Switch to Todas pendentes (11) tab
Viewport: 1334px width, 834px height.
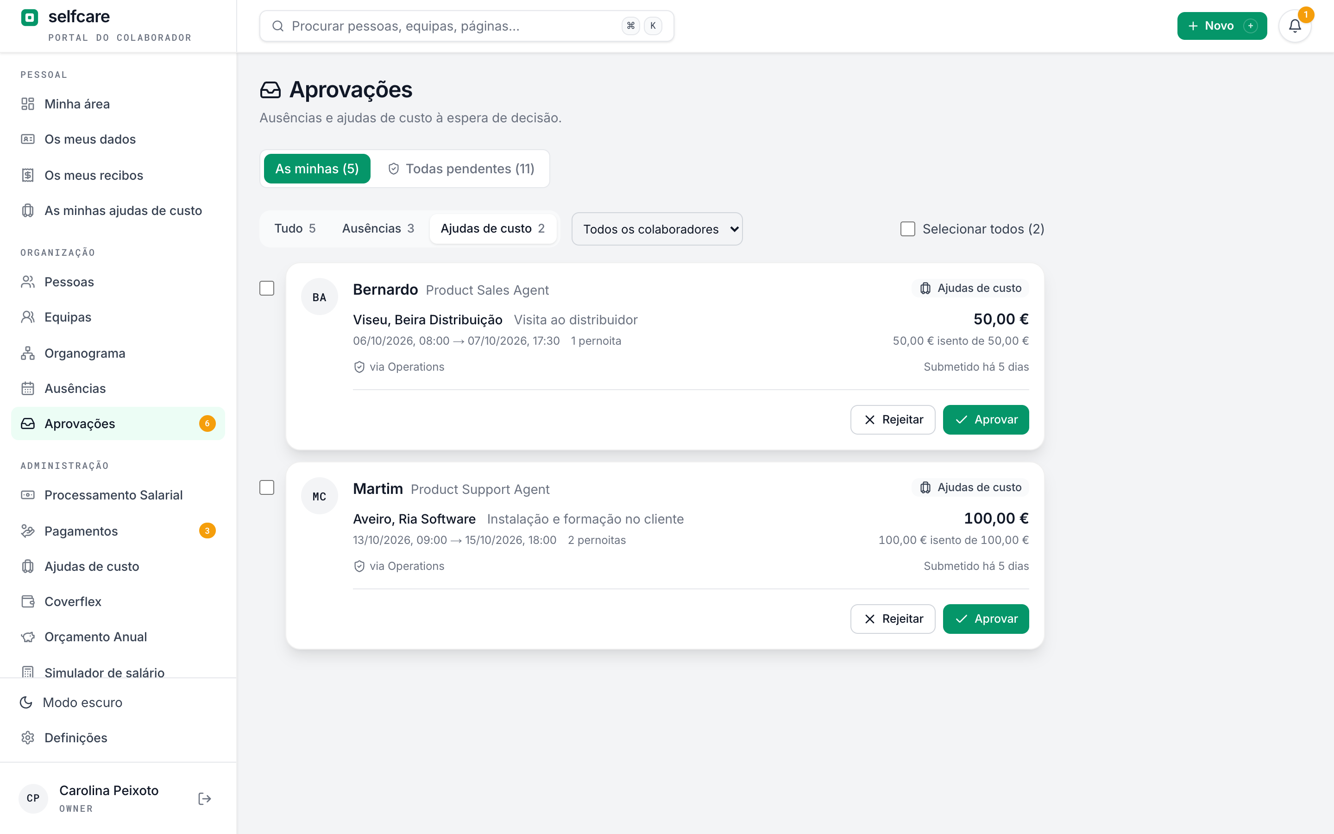tap(461, 168)
